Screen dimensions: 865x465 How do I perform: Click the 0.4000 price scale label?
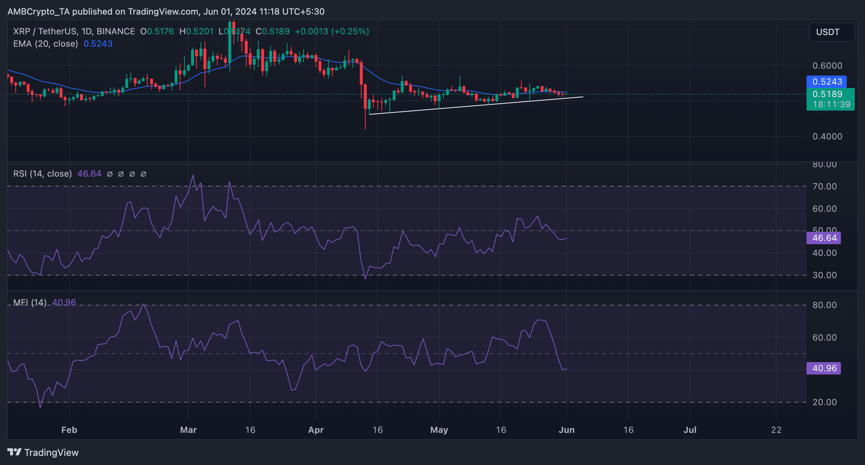pos(827,137)
